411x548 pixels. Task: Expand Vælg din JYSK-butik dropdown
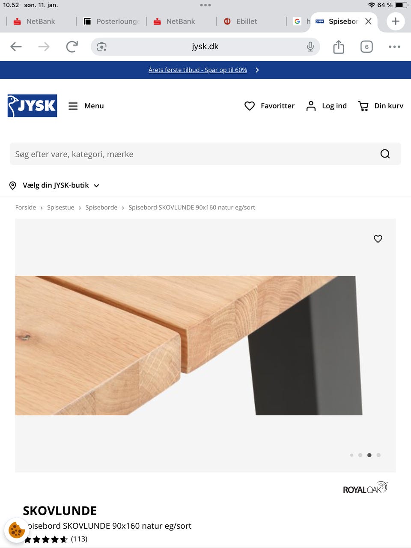coord(54,185)
